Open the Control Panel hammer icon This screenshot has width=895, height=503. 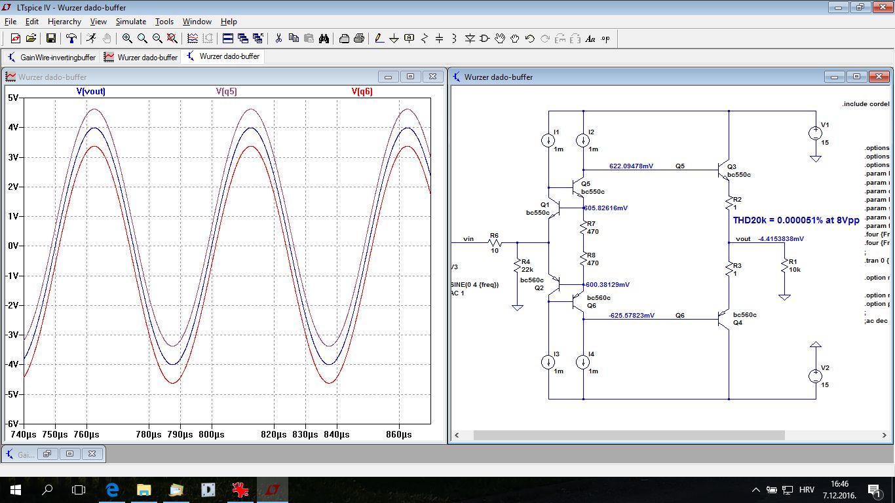[71, 39]
